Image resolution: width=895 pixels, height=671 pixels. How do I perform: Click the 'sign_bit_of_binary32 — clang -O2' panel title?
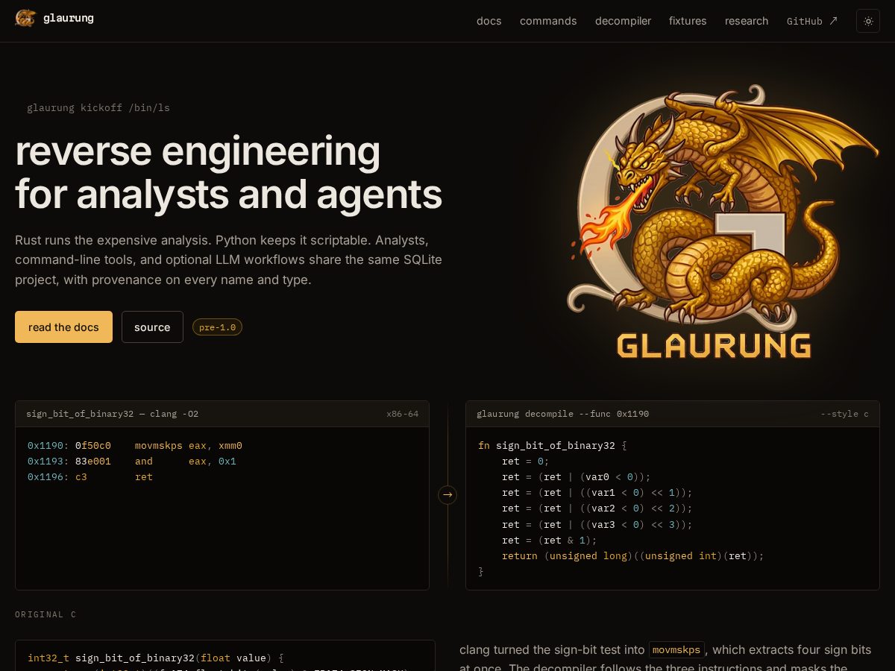112,414
